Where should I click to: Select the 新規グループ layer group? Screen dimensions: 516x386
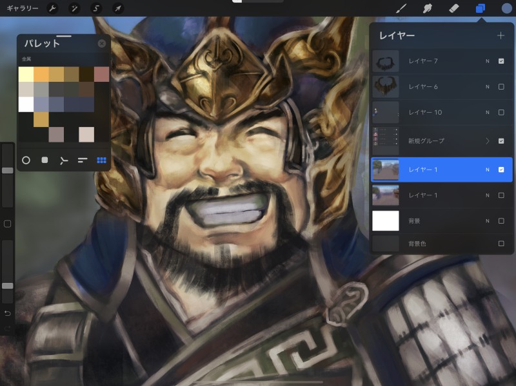click(442, 141)
